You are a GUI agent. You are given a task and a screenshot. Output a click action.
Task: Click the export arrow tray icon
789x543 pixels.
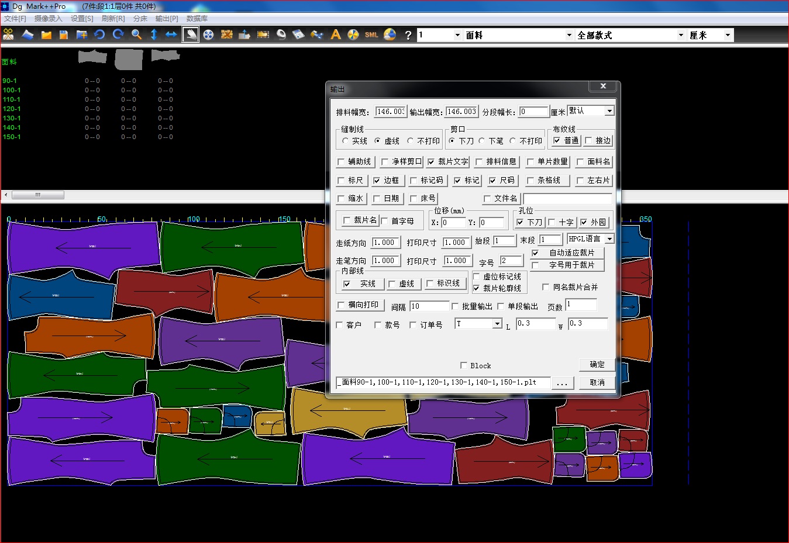point(244,34)
